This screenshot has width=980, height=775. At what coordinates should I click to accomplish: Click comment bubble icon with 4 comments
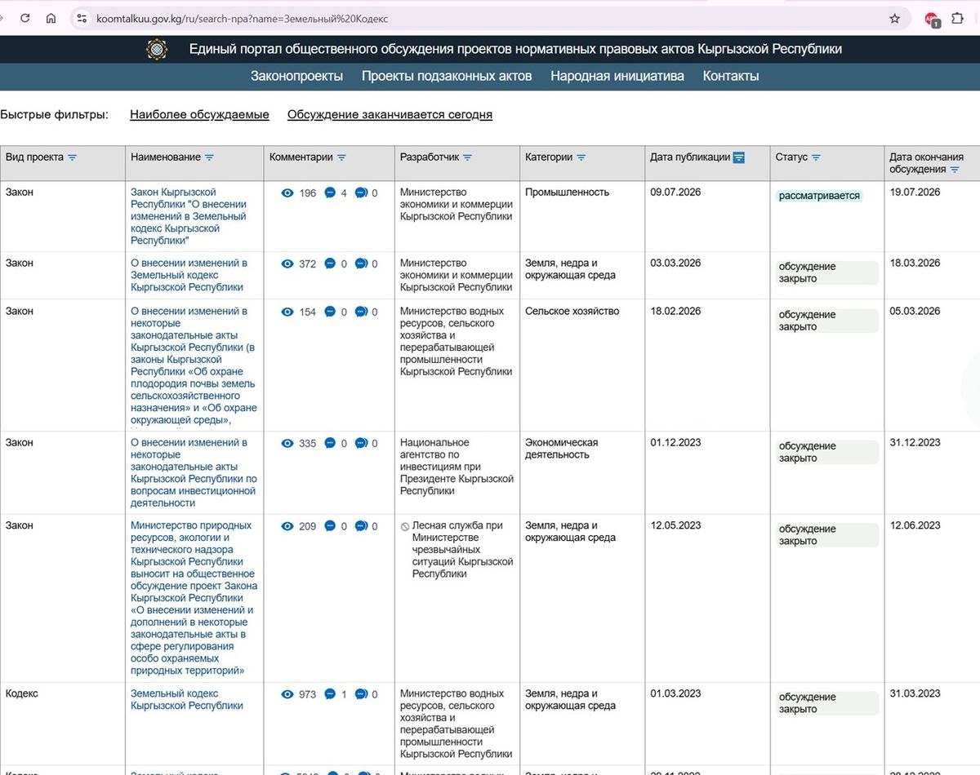pyautogui.click(x=330, y=193)
